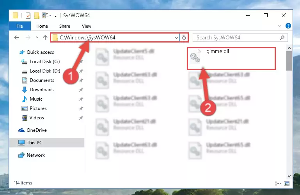300x195 pixels.
Task: Go forward with the right arrow button
Action: (x=28, y=37)
